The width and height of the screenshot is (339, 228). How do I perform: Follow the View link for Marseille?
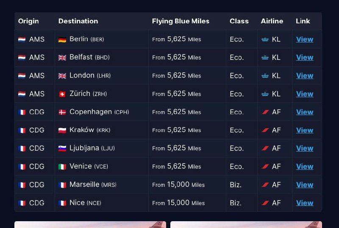tap(304, 185)
